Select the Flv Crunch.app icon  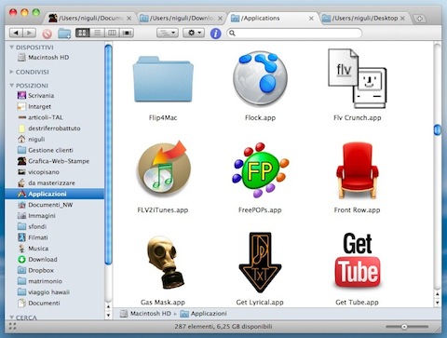[x=357, y=78]
